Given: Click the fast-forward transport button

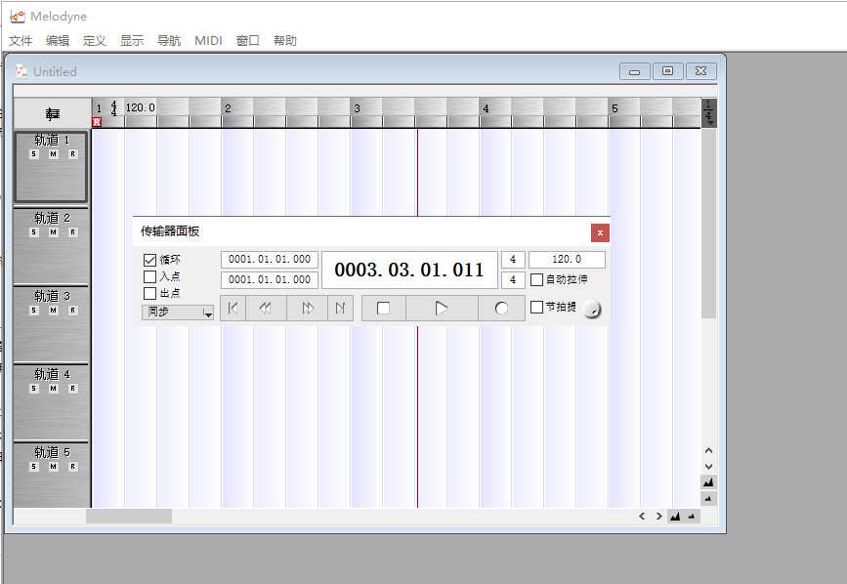Looking at the screenshot, I should pos(308,309).
